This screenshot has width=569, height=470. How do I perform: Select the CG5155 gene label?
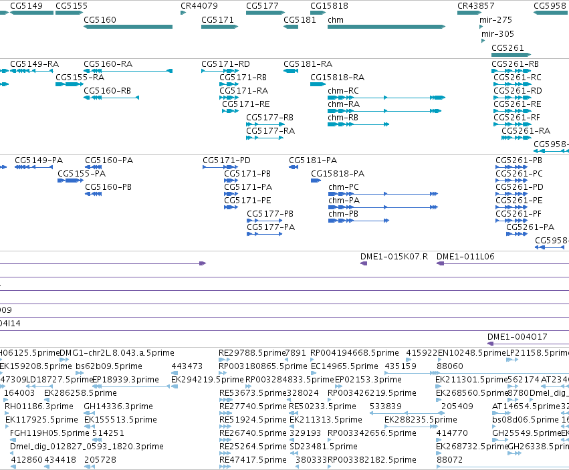(x=72, y=6)
